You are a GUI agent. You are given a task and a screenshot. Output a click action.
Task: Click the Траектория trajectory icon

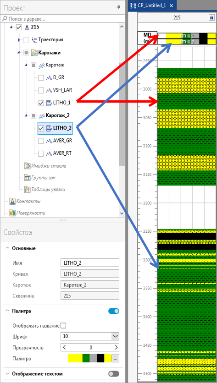pos(34,40)
